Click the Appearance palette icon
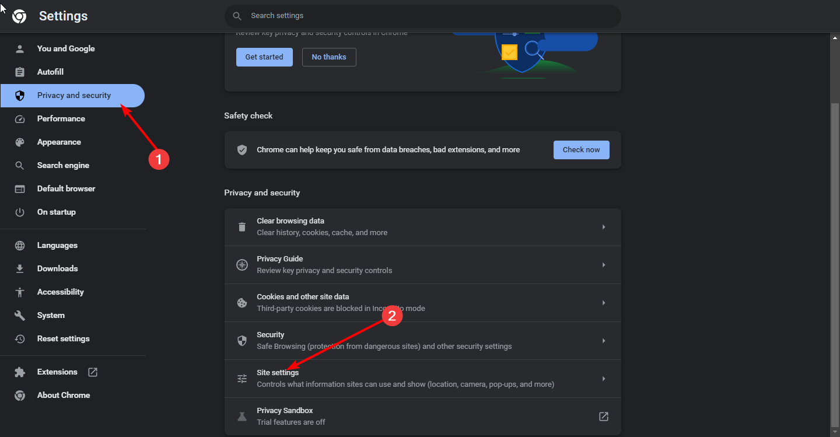Image resolution: width=840 pixels, height=437 pixels. pos(20,142)
